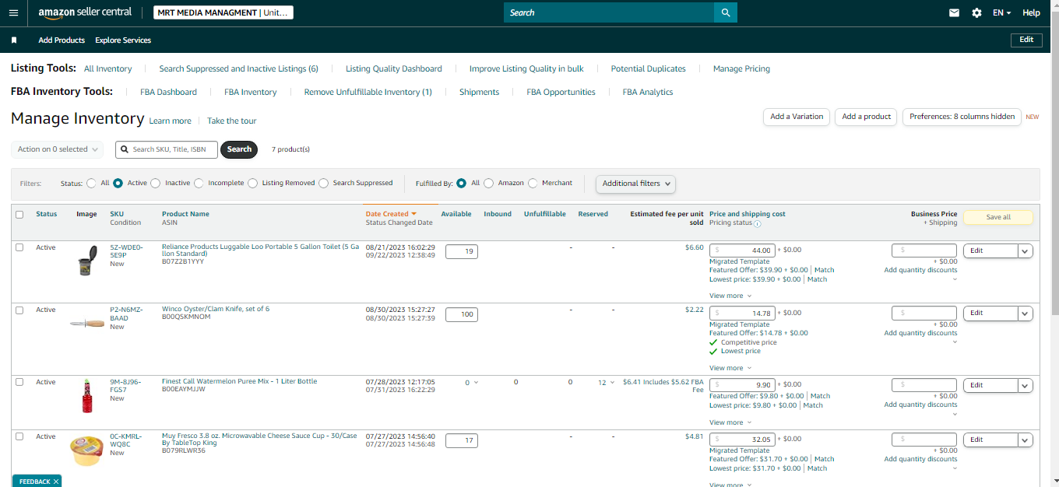Select the Luggable Loo row checkbox
This screenshot has width=1059, height=487.
19,247
